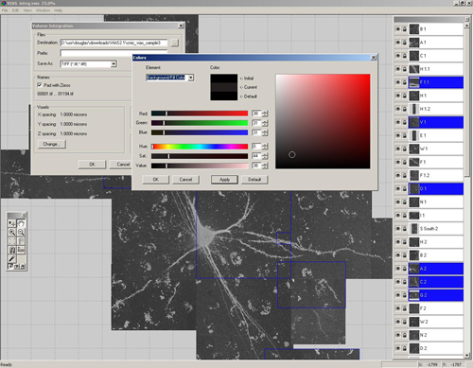Hide layer B 1 with its eye icon
This screenshot has width=473, height=368.
coord(397,29)
